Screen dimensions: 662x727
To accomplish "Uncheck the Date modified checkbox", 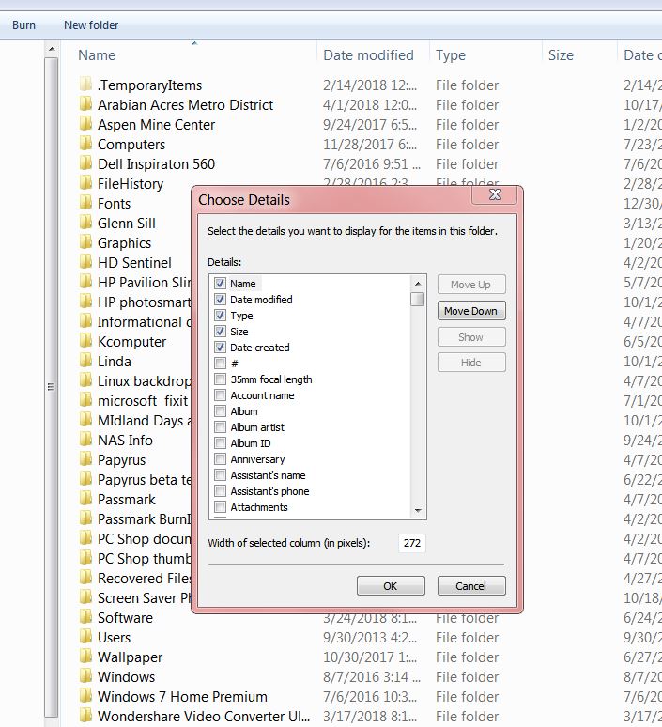I will click(x=221, y=299).
